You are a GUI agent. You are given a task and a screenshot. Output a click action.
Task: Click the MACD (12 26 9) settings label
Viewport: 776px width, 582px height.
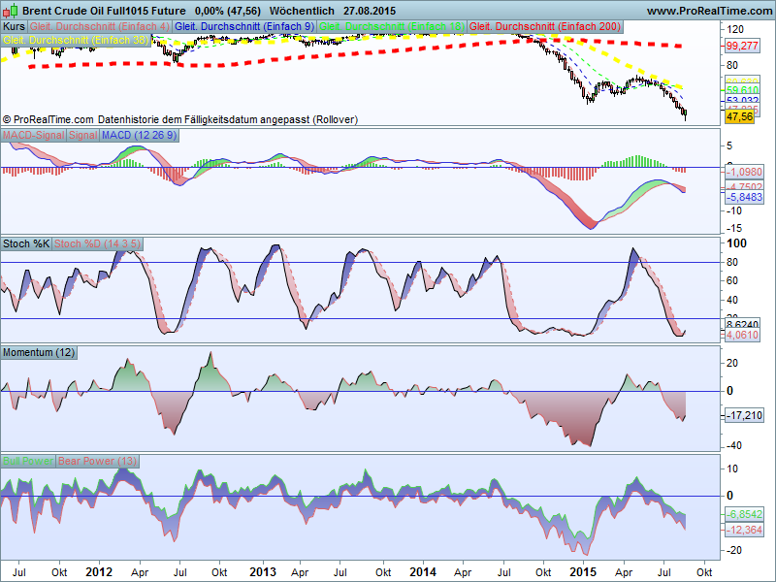pos(139,135)
